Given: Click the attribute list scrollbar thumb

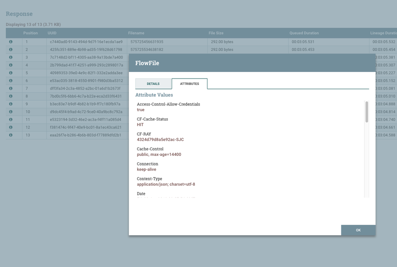Looking at the screenshot, I should pyautogui.click(x=367, y=112).
